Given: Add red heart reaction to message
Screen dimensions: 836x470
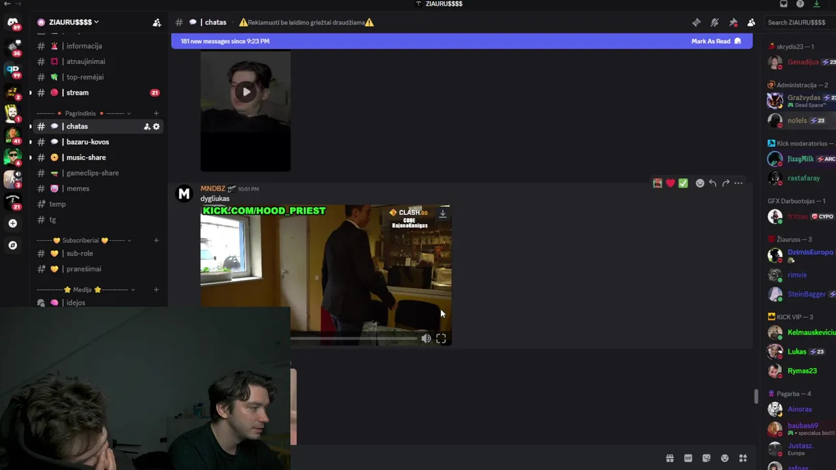Looking at the screenshot, I should (670, 183).
